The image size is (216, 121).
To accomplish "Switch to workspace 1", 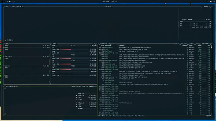I will (5, 1).
